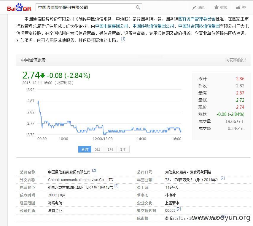Viewport: 253px width, 226px height.
Task: Click reference [2] next to 00552
Action: (x=179, y=209)
